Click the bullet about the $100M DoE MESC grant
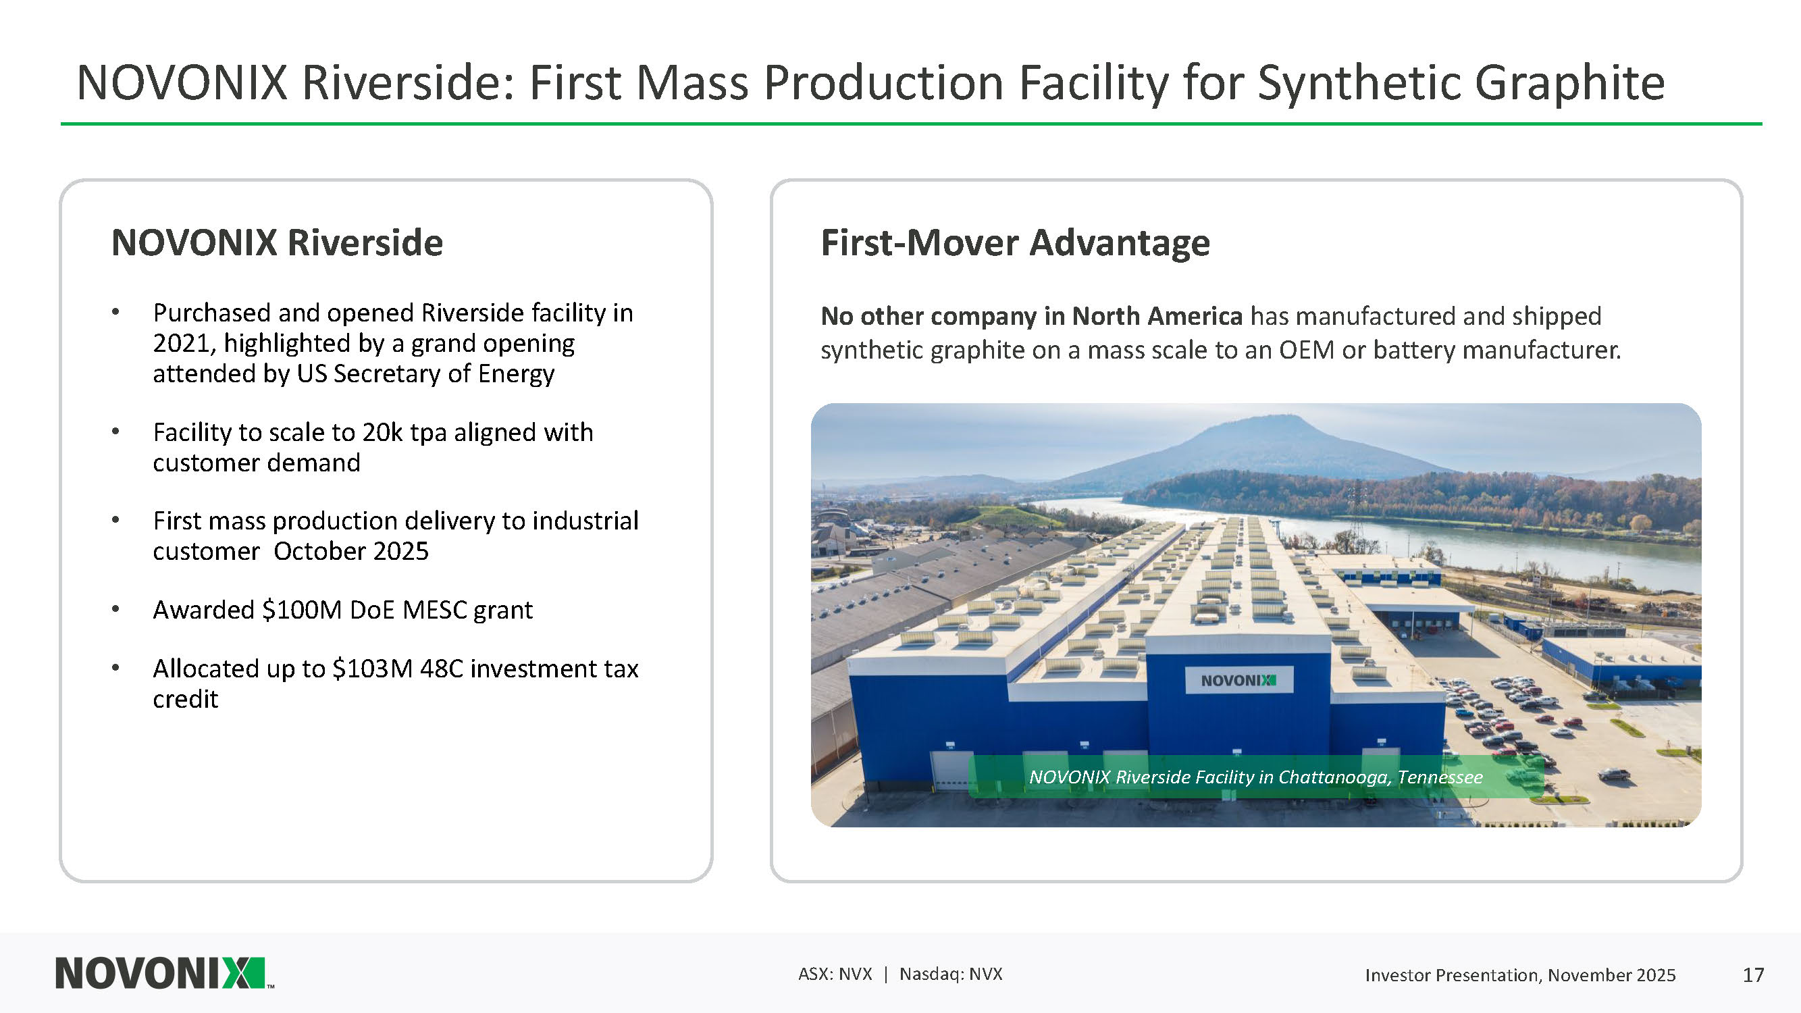Viewport: 1801px width, 1013px height. point(342,610)
